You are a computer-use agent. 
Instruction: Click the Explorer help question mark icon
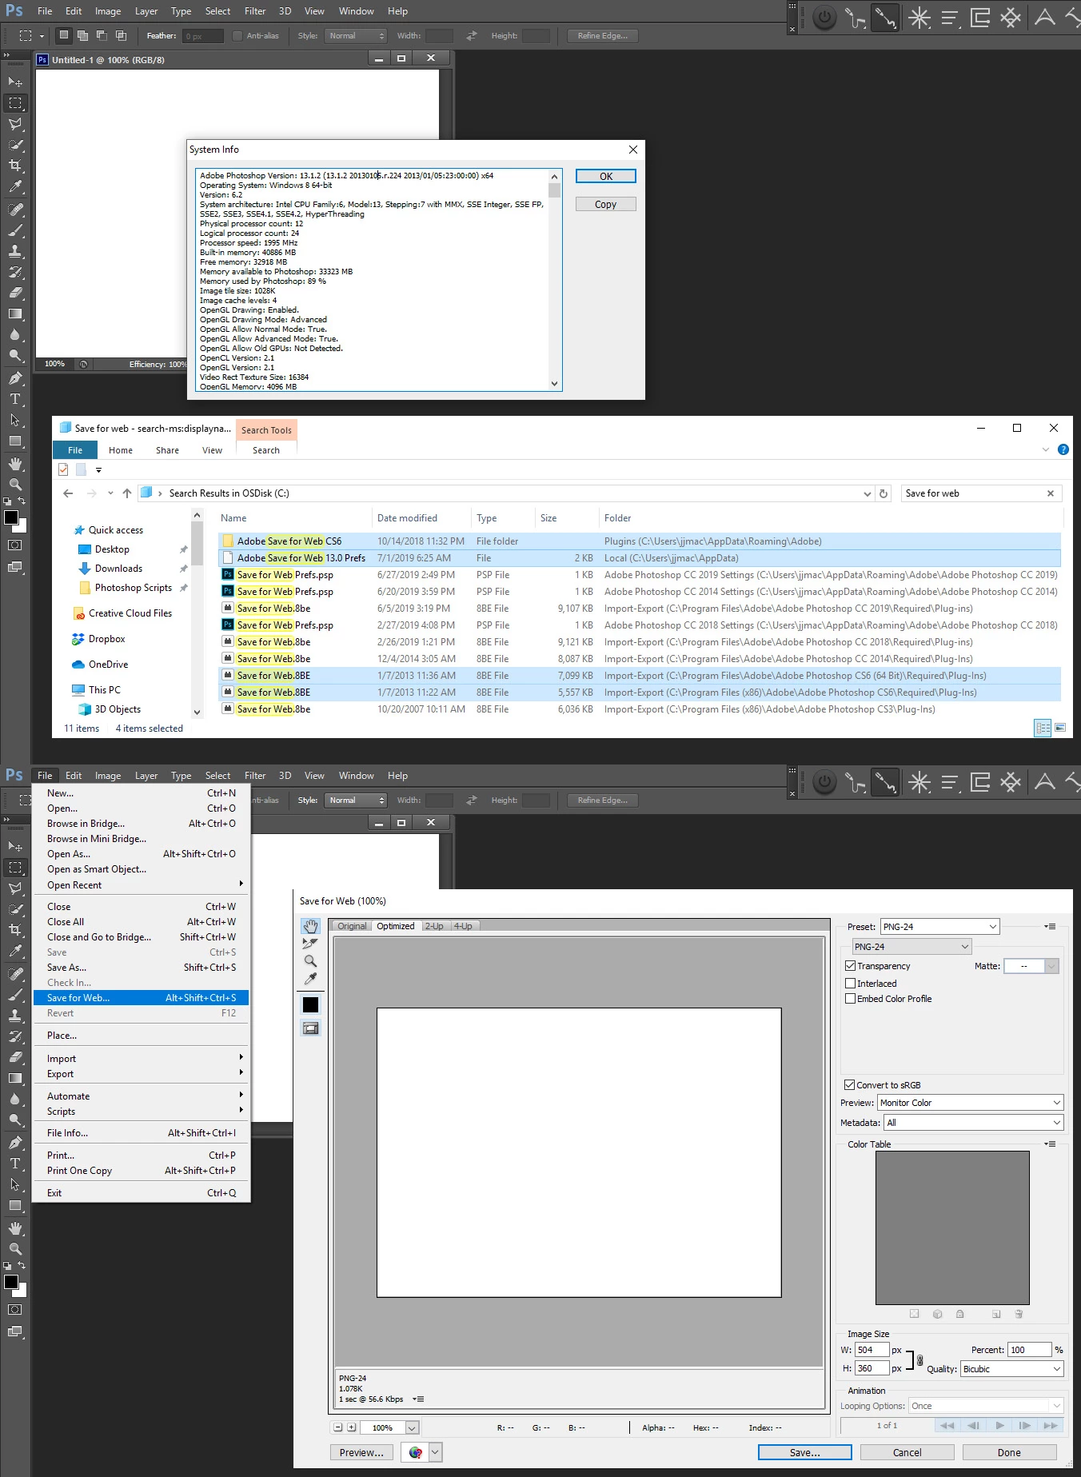1063,449
